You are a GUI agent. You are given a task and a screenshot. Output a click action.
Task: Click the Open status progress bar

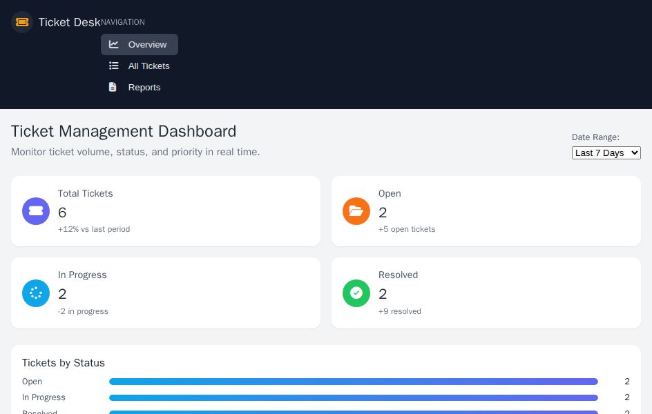[x=354, y=382]
